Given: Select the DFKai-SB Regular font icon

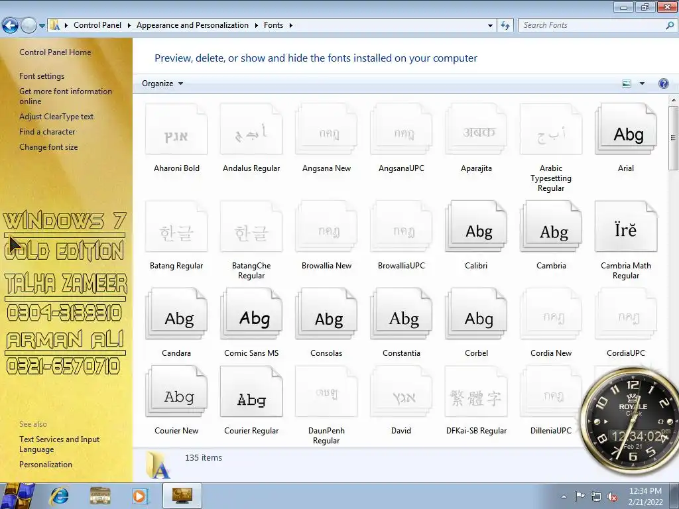Looking at the screenshot, I should (x=476, y=391).
